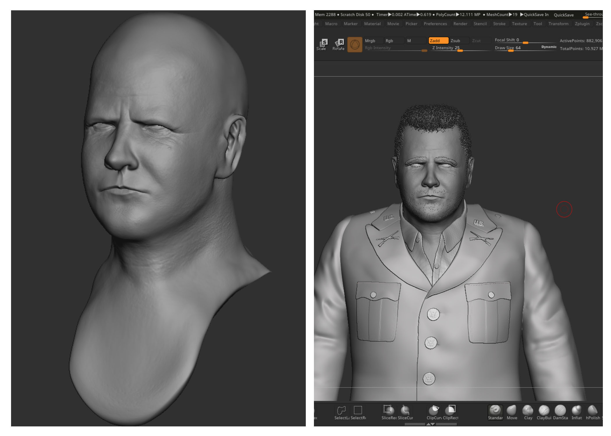Image resolution: width=611 pixels, height=436 pixels.
Task: Click the Scratch Disk 50 status text
Action: (355, 15)
